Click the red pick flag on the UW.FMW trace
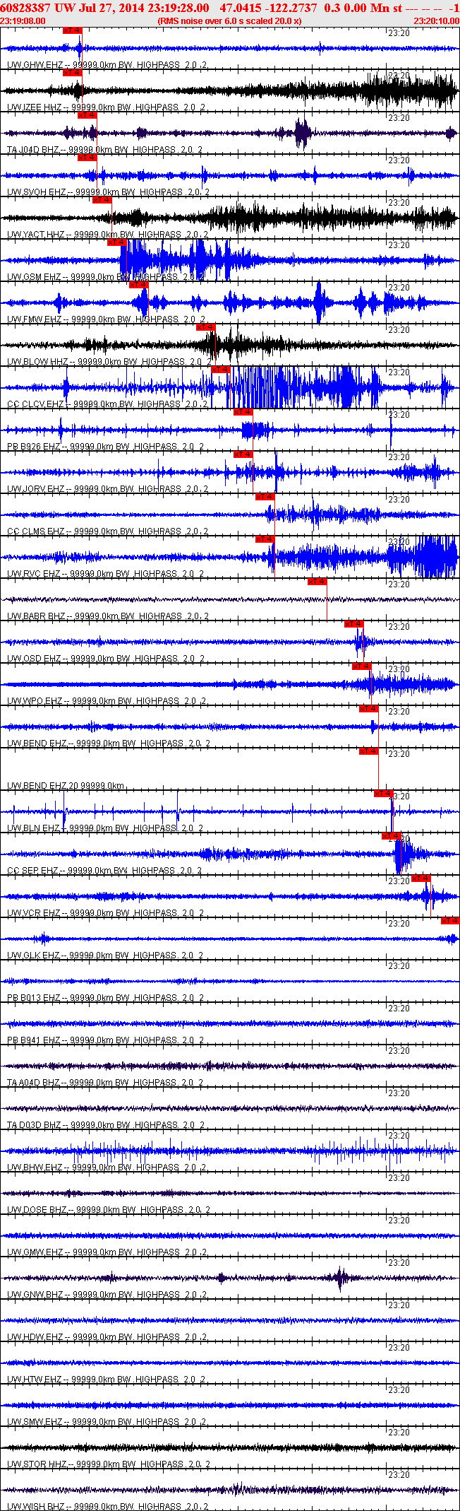Image resolution: width=460 pixels, height=1511 pixels. point(139,285)
